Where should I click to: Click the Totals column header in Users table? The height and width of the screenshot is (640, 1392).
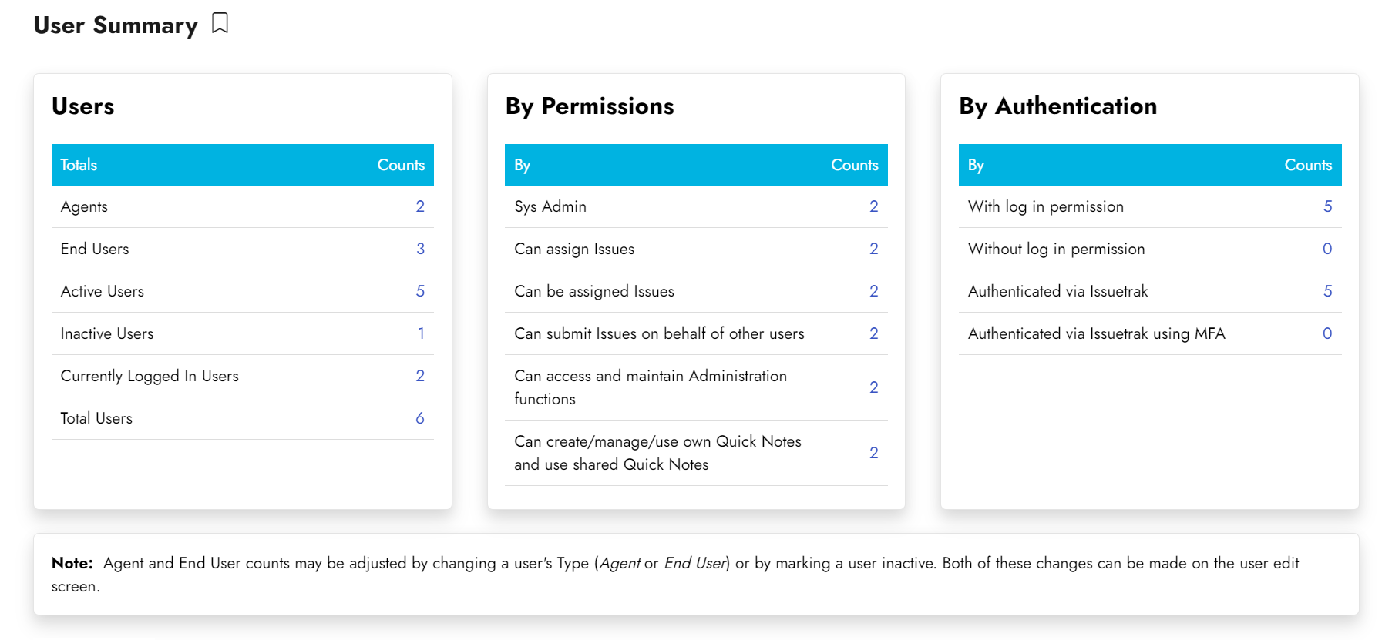click(79, 165)
